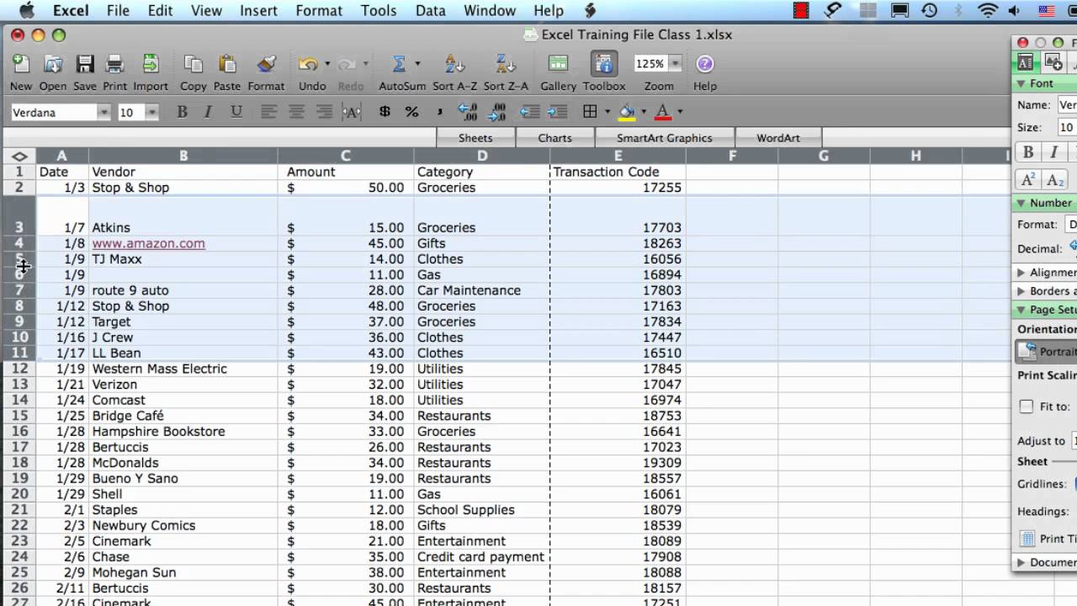
Task: Enable the Fit to checkbox
Action: click(1027, 407)
